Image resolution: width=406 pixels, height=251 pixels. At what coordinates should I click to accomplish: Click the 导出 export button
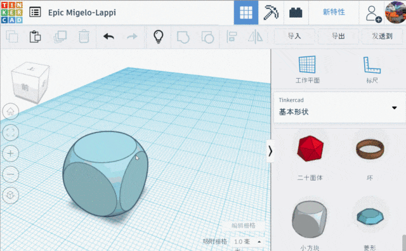(338, 36)
